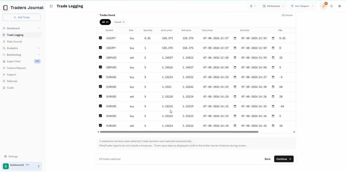Uncheck the USDJPY 0.01 quantity trade
Image resolution: width=346 pixels, height=172 pixels.
[x=100, y=38]
